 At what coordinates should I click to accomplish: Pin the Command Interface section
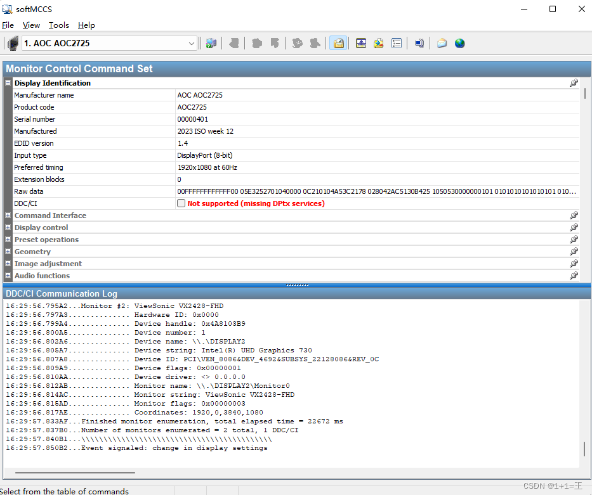point(574,215)
